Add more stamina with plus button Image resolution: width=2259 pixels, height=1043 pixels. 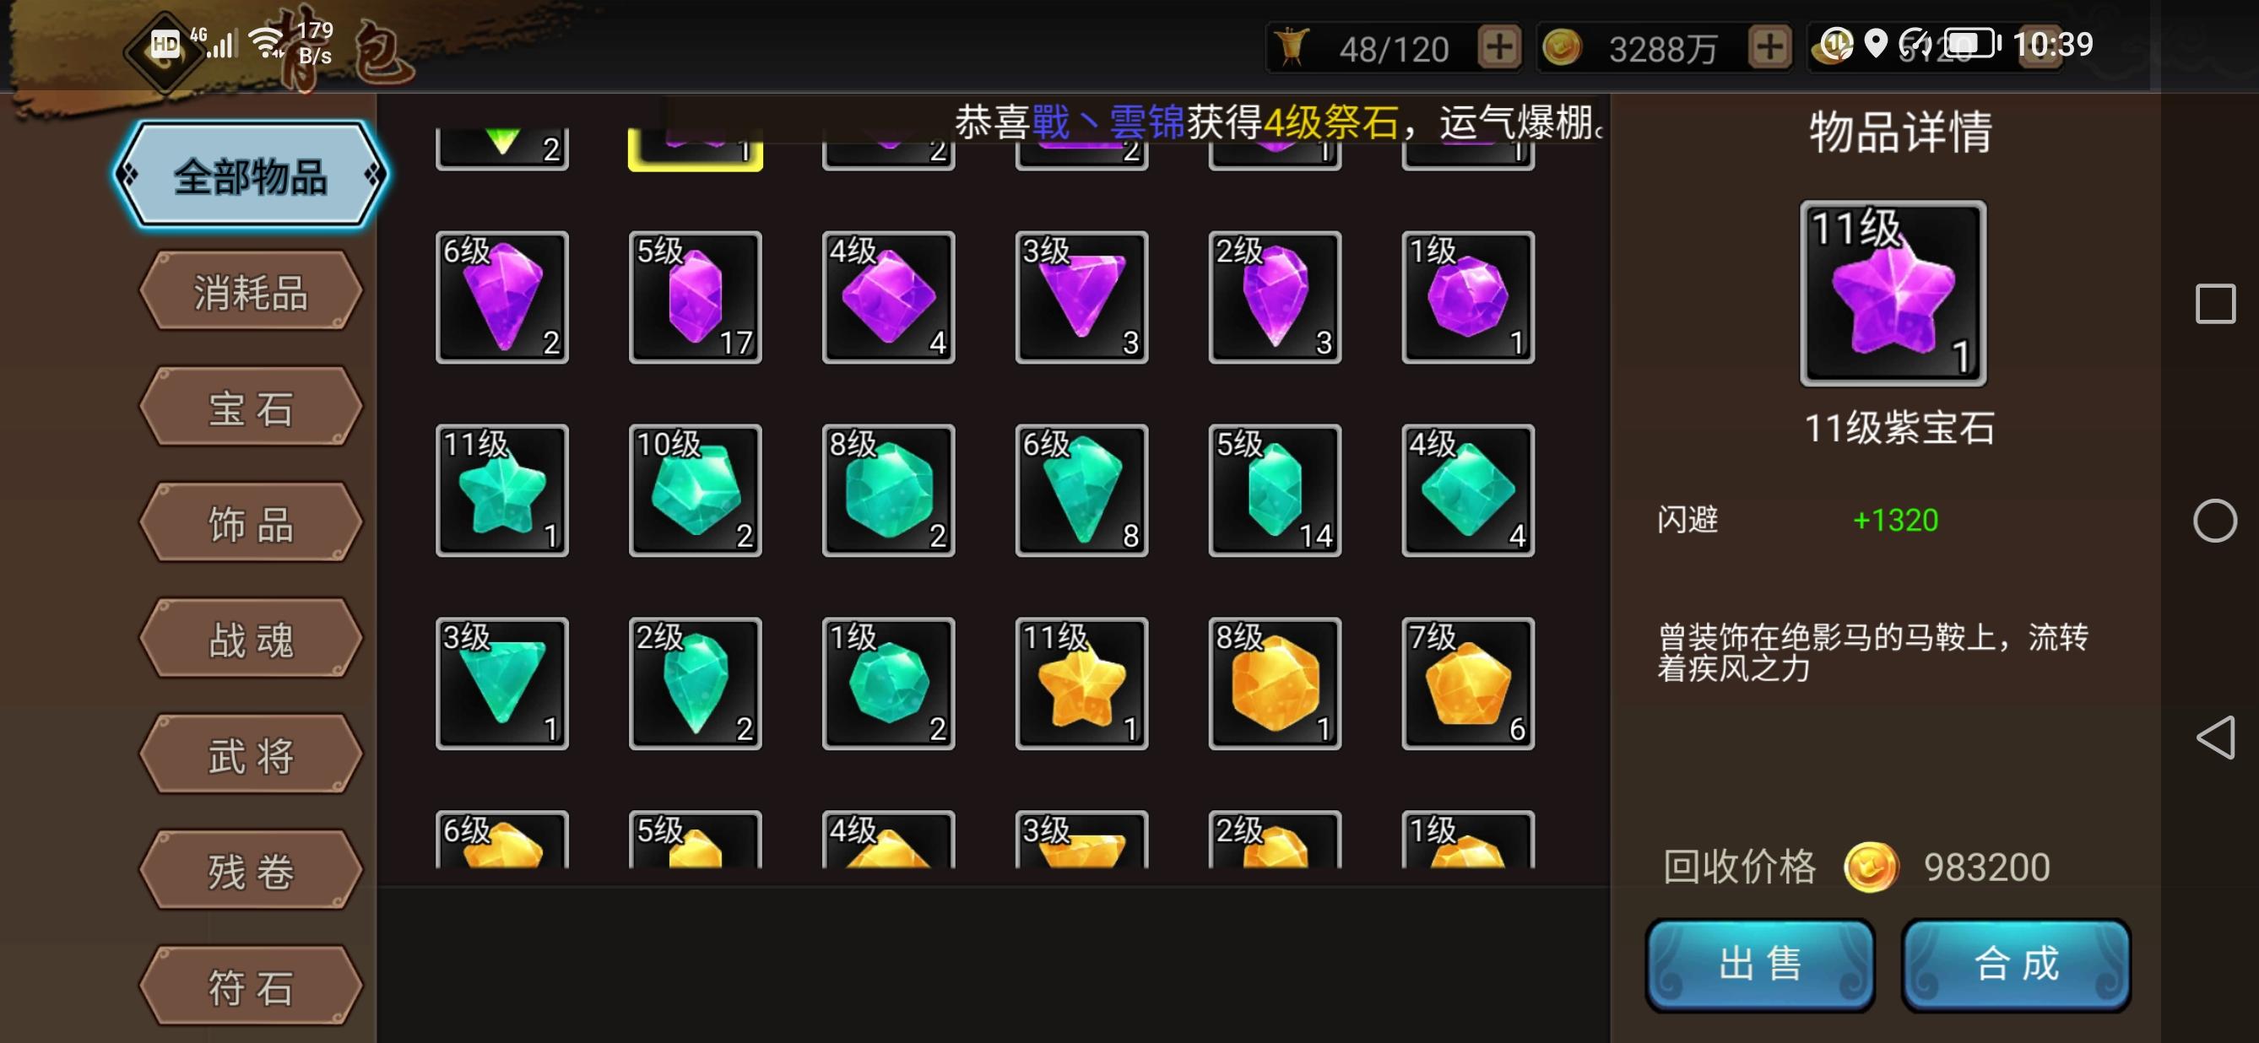[1498, 47]
